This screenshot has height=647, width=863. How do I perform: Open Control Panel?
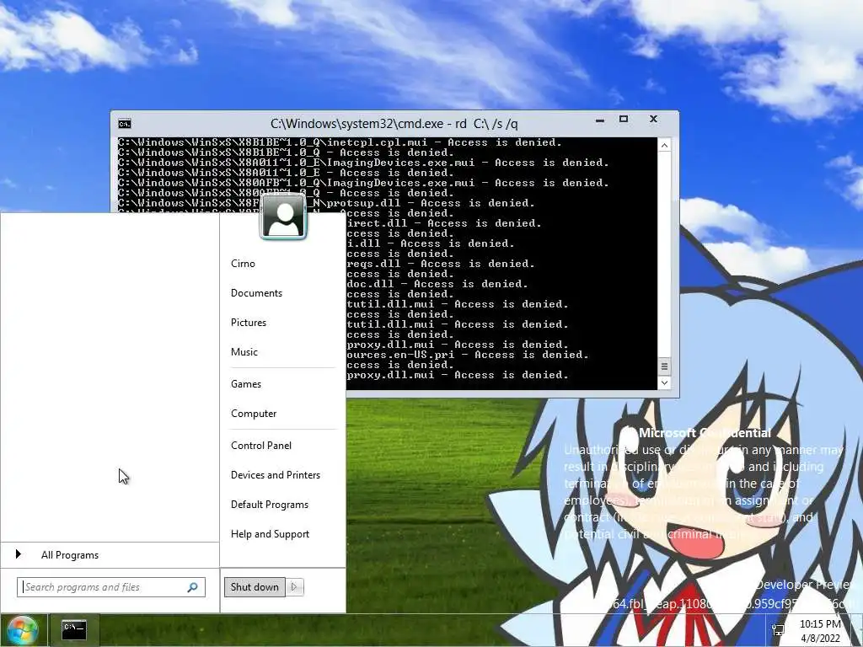pos(261,446)
